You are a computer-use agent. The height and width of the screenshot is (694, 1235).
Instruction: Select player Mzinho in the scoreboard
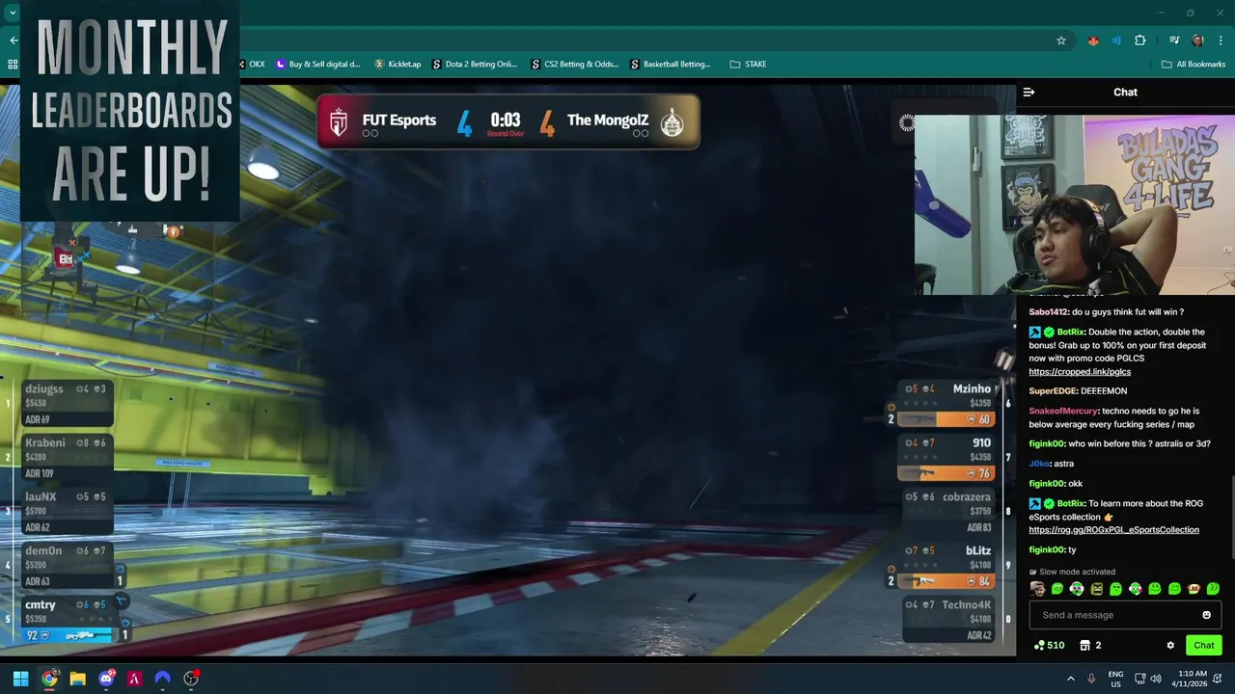tap(948, 403)
